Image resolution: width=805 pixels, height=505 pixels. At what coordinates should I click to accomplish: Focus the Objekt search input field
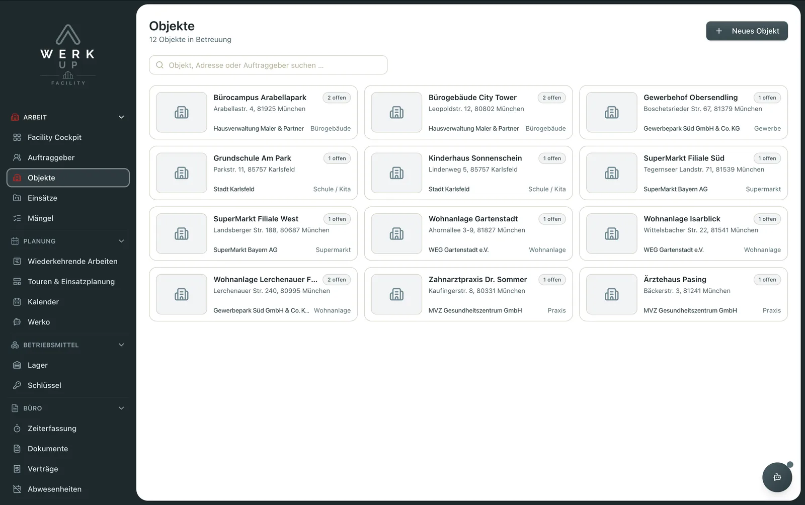[x=268, y=65]
